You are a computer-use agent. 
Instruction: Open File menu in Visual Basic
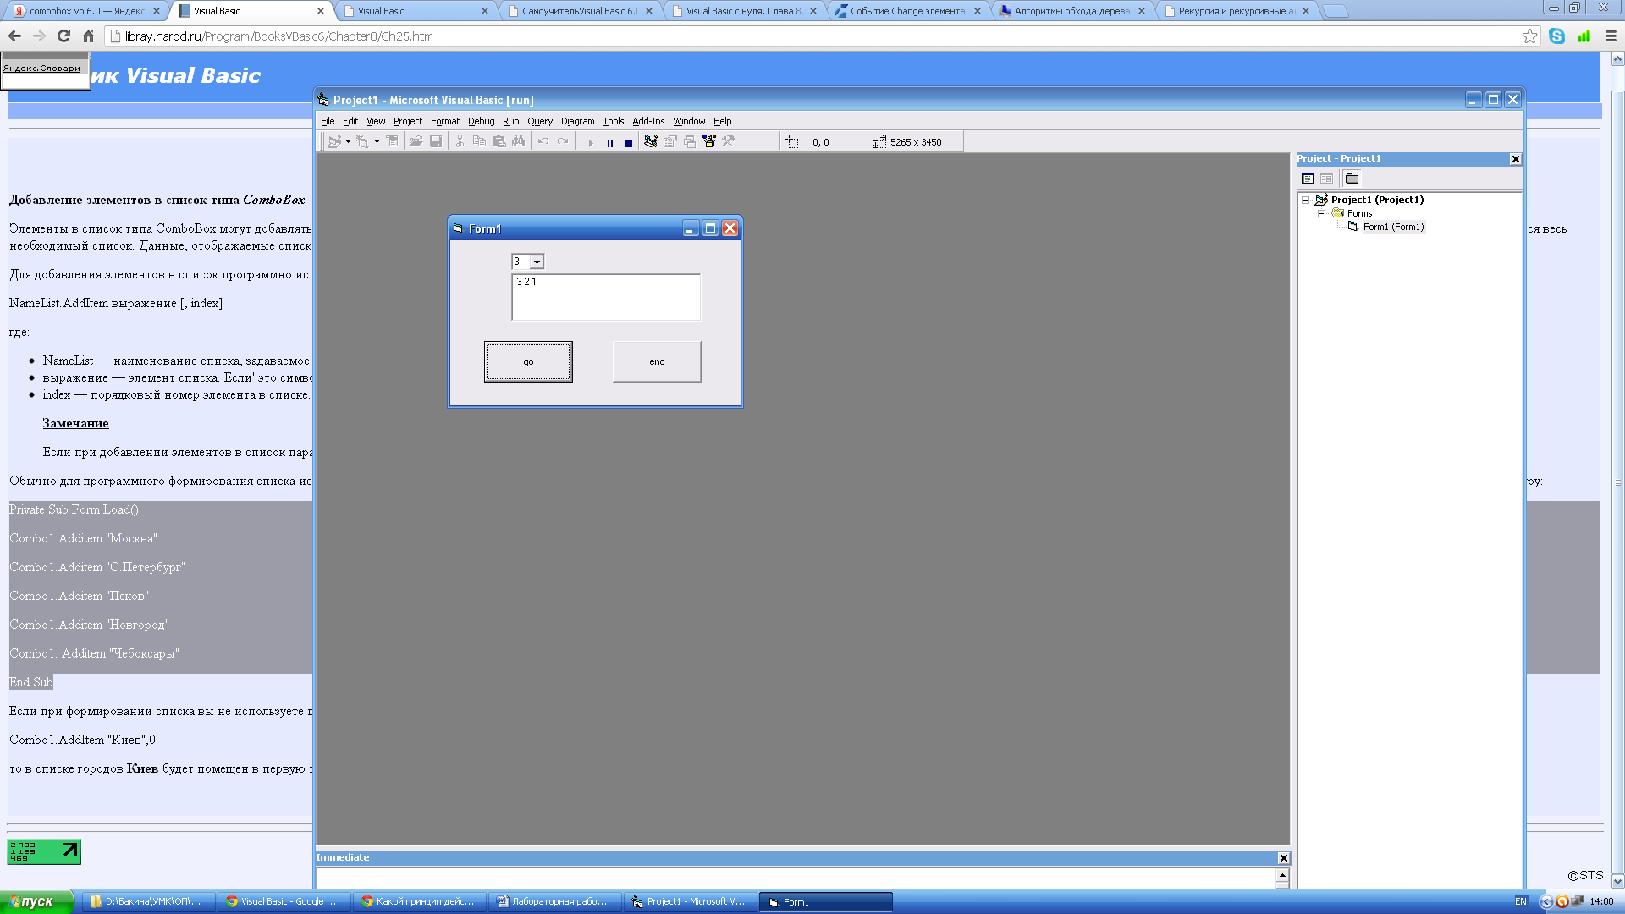pos(328,121)
